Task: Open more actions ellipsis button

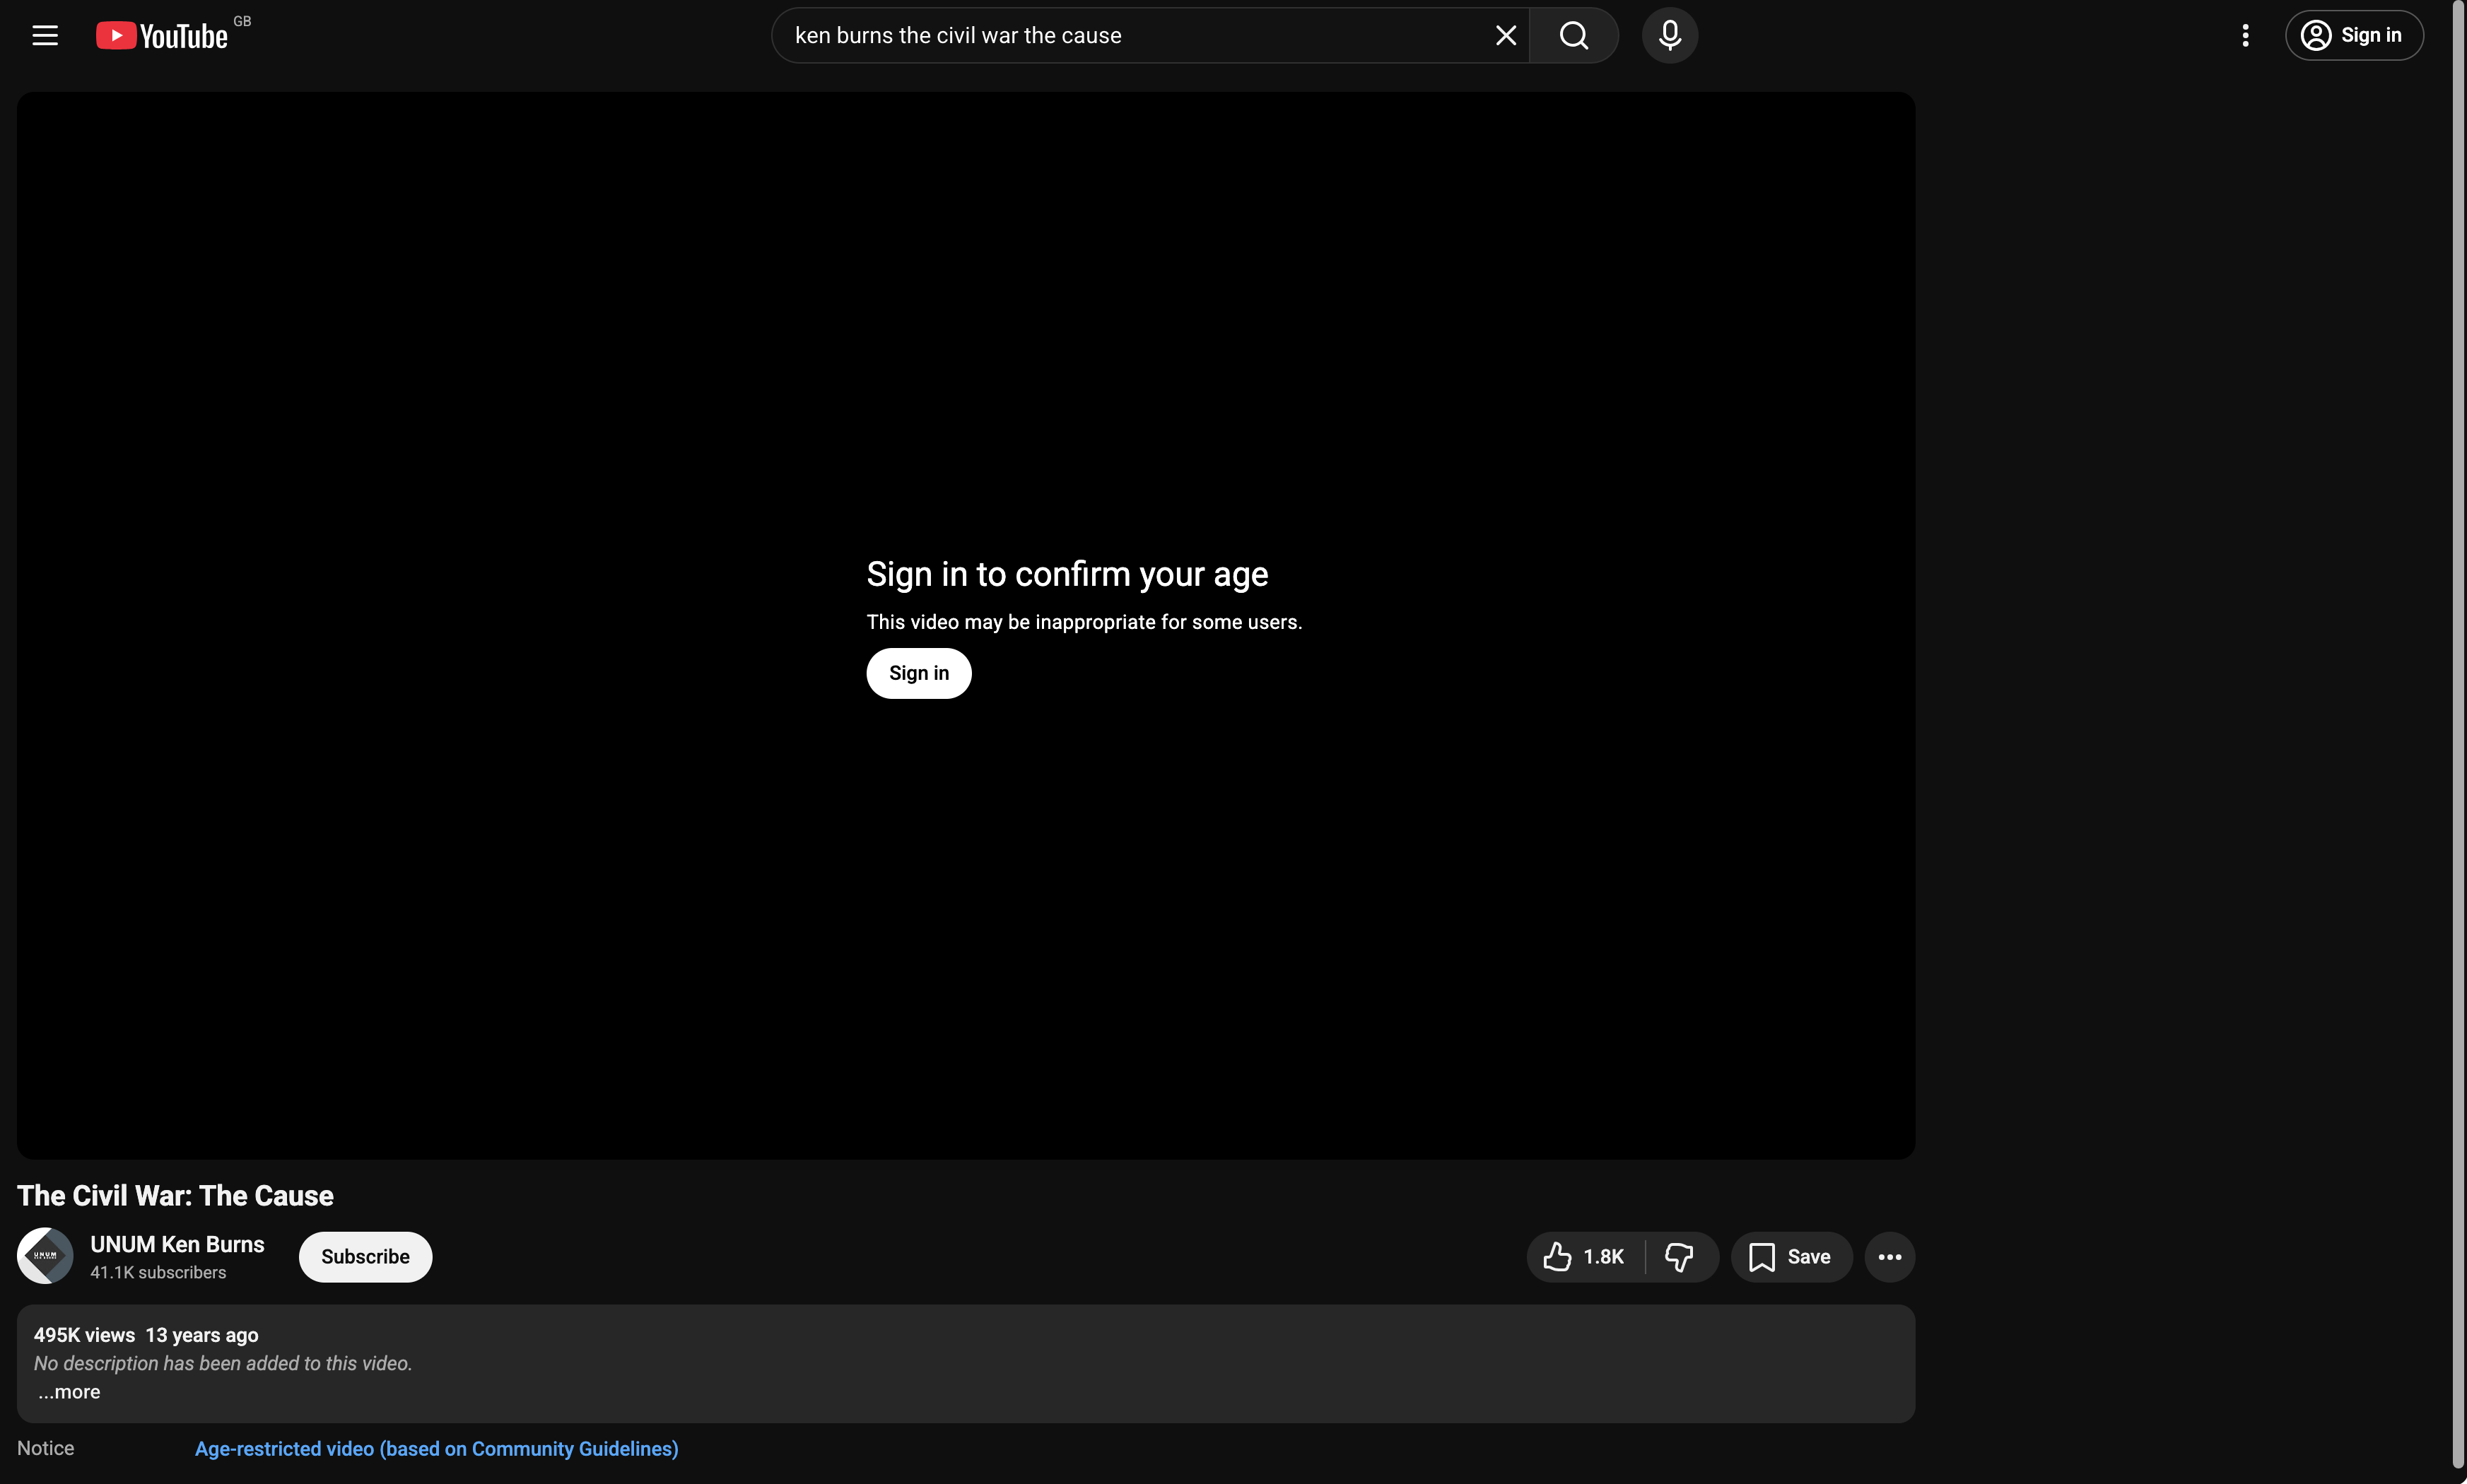Action: tap(1889, 1257)
